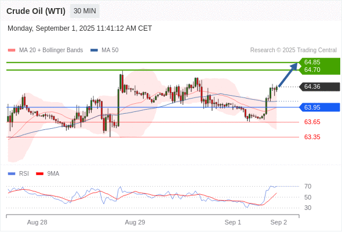Click the 30 MIN timeframe badge

pos(85,11)
